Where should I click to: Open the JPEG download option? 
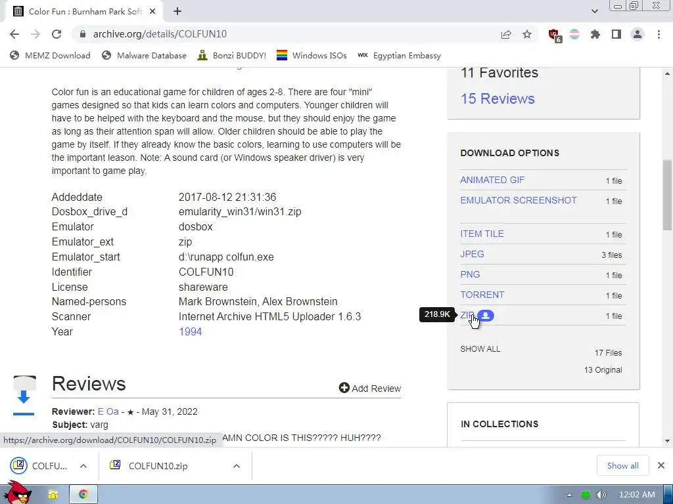[x=472, y=254]
